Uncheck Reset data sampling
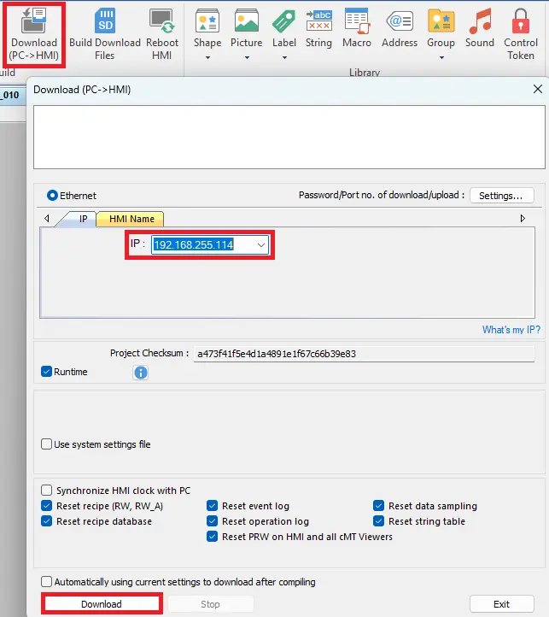The height and width of the screenshot is (617, 549). pyautogui.click(x=379, y=506)
